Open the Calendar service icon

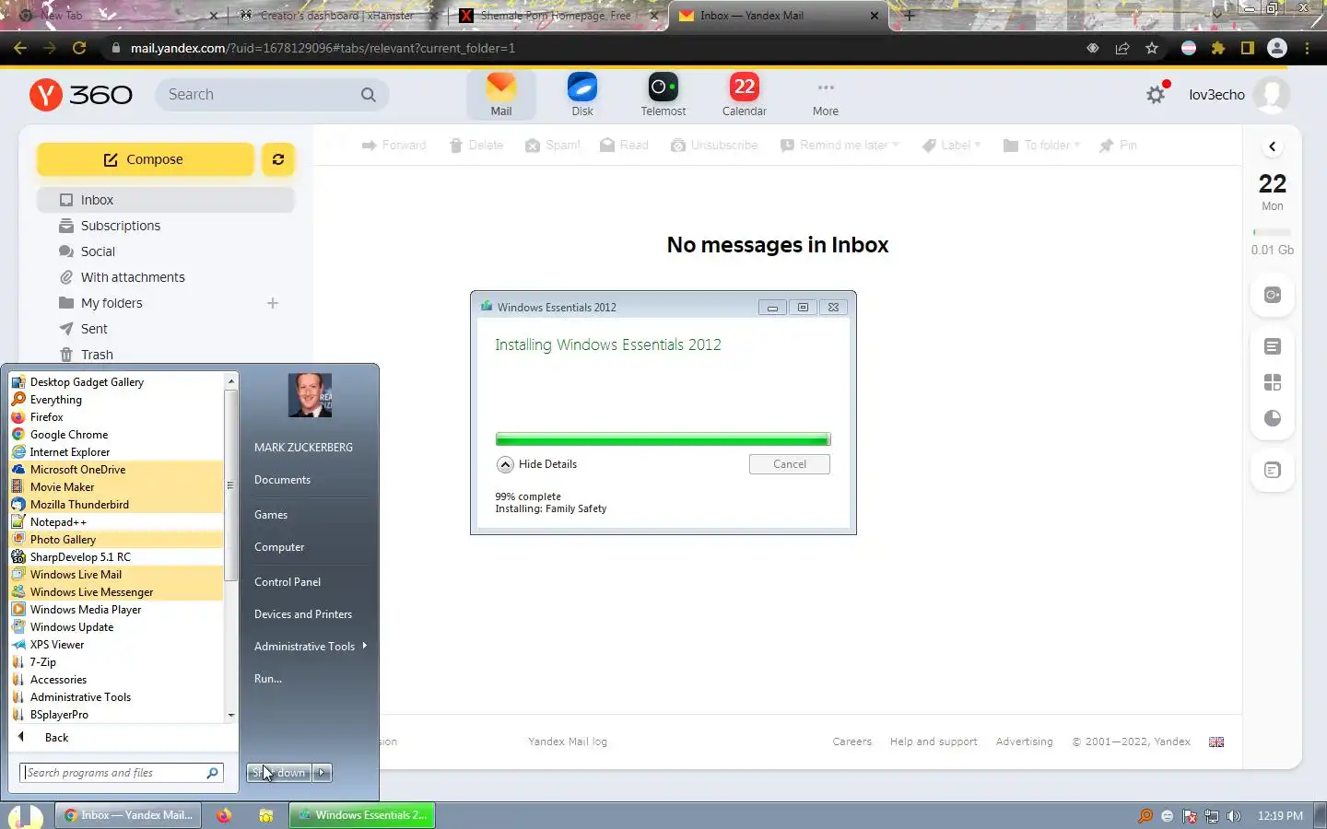[745, 95]
